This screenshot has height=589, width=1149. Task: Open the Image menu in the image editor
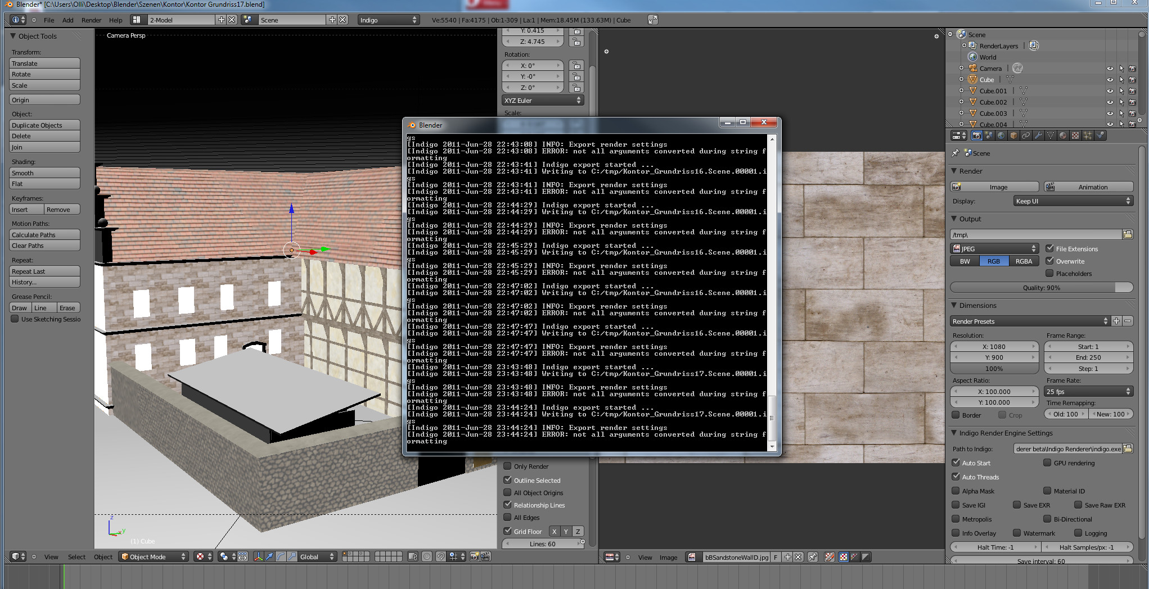668,557
